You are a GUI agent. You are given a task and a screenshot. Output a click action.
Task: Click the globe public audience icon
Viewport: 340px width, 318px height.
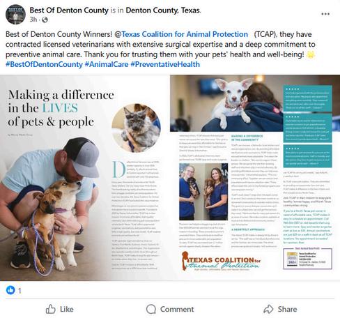(x=45, y=20)
